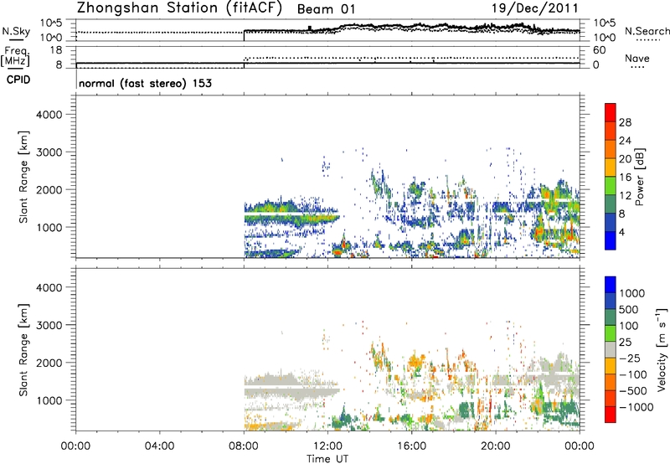Click the '25' label on Velocity colorbar

pos(626,343)
